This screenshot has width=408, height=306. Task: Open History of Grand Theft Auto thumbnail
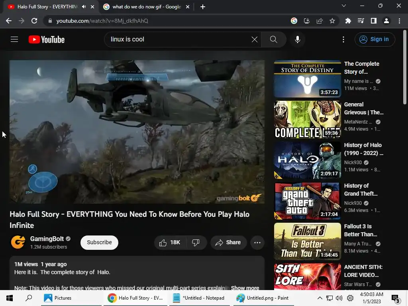tap(307, 201)
